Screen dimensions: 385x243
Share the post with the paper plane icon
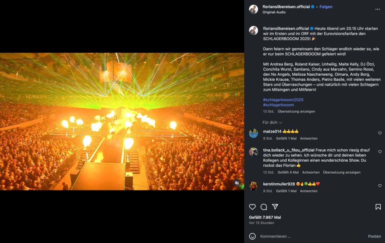(275, 207)
